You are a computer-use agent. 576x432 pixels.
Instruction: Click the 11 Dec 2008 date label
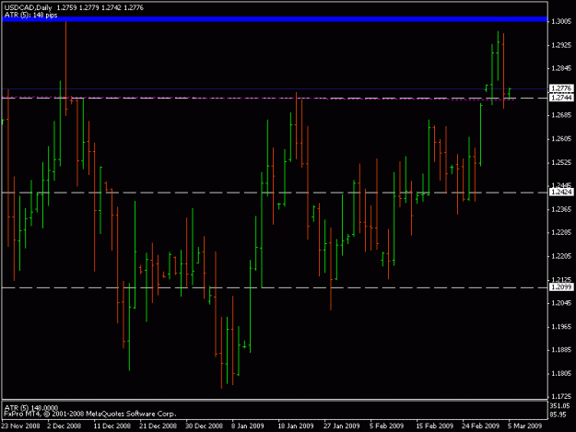112,426
